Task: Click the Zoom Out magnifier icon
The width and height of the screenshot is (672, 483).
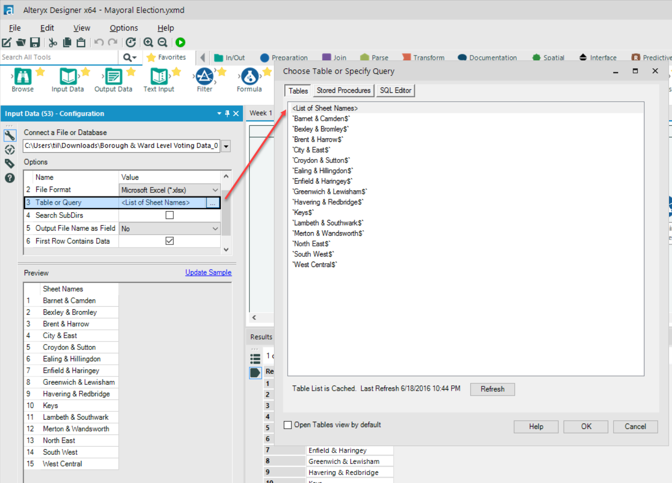Action: coord(162,43)
